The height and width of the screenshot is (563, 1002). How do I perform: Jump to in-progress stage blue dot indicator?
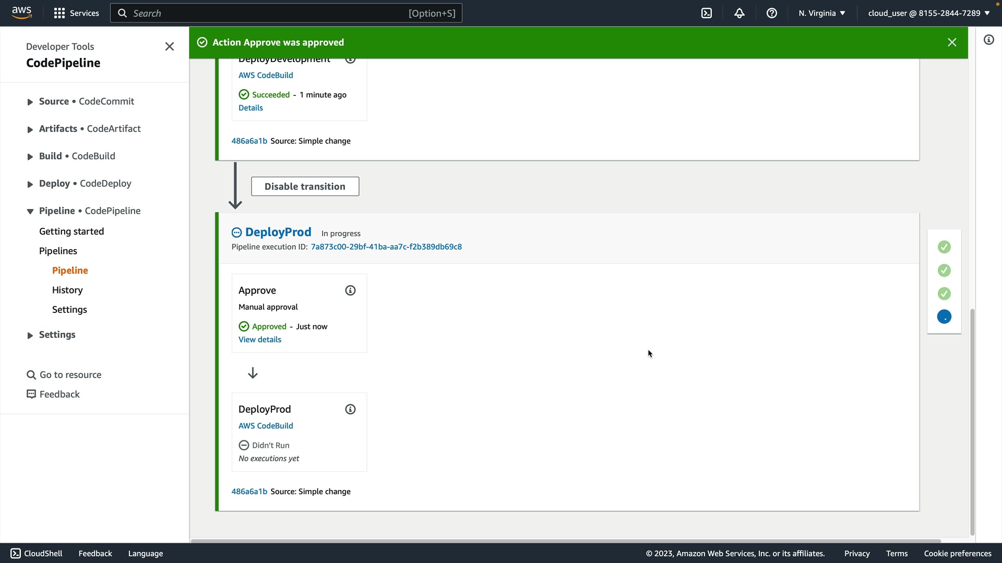[x=944, y=317]
